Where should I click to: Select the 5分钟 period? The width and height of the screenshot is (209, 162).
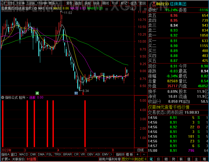point(31,3)
